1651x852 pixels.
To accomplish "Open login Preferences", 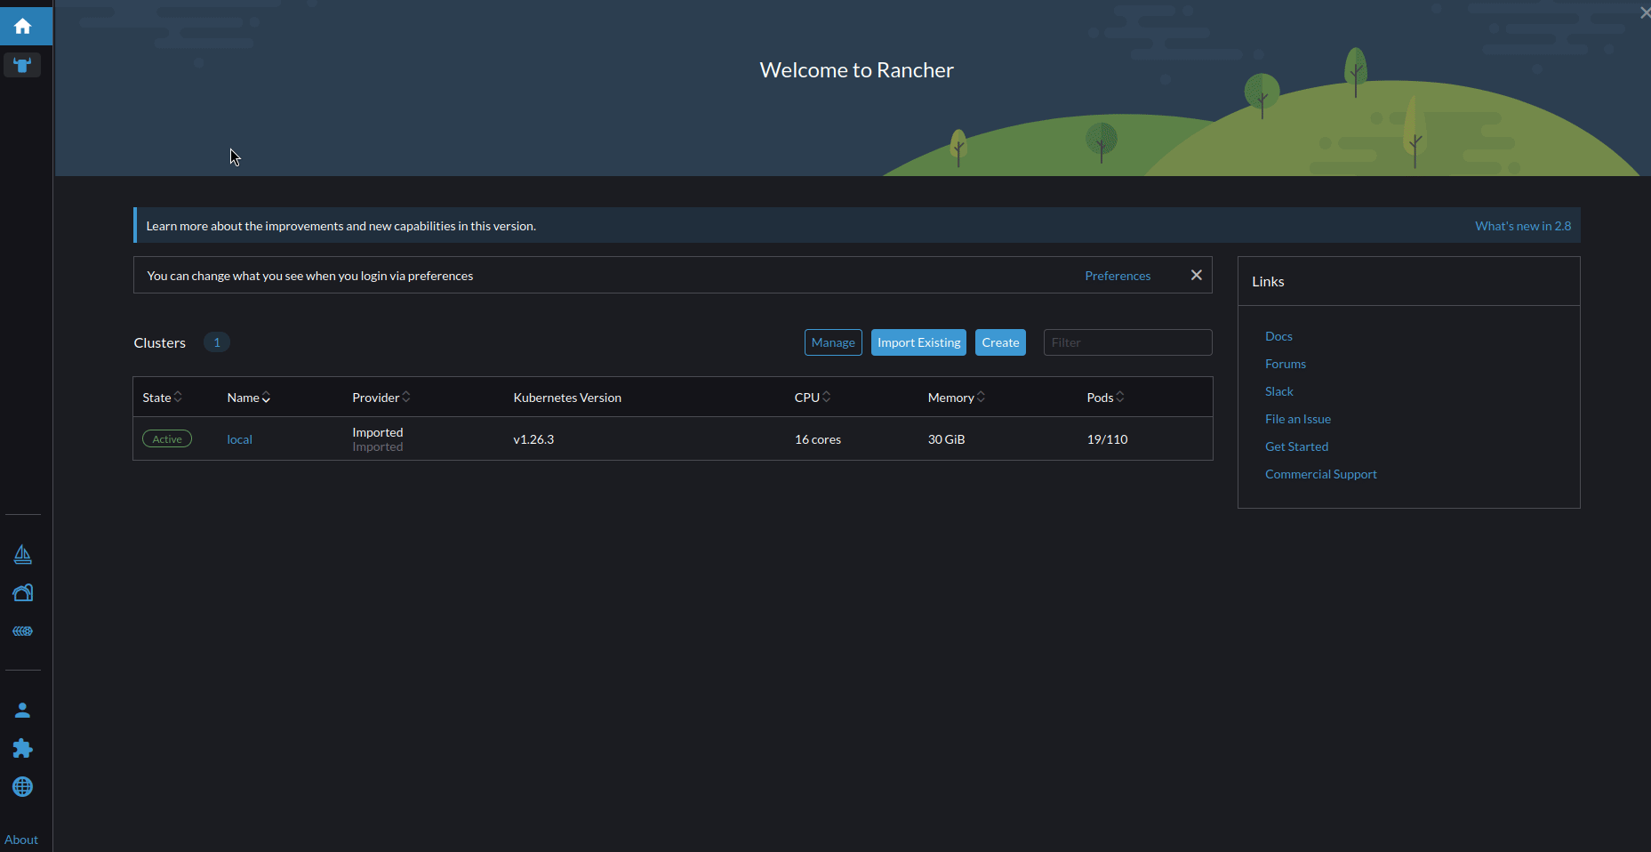I will [1118, 275].
